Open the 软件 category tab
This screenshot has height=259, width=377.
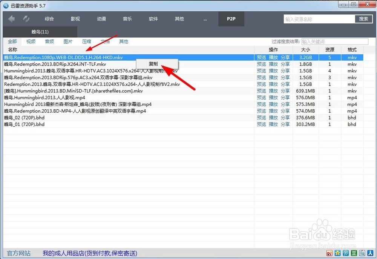(x=153, y=19)
